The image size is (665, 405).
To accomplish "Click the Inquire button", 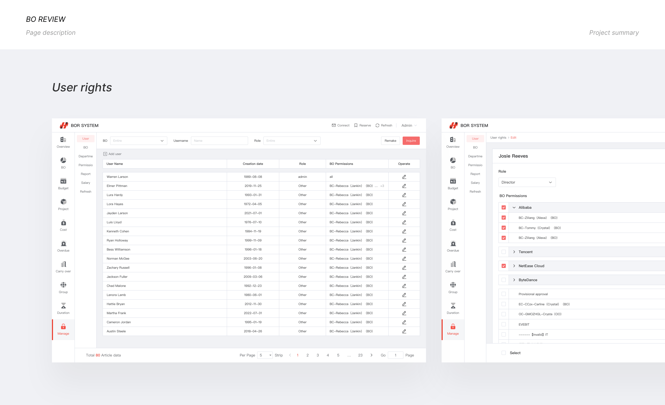I will tap(411, 141).
